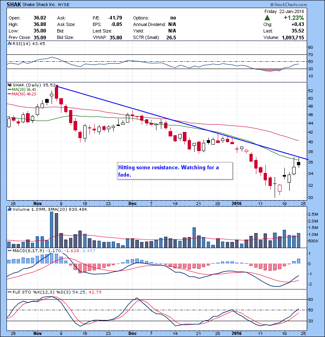
Task: Click the Last price 35.52
Action: [x=298, y=31]
